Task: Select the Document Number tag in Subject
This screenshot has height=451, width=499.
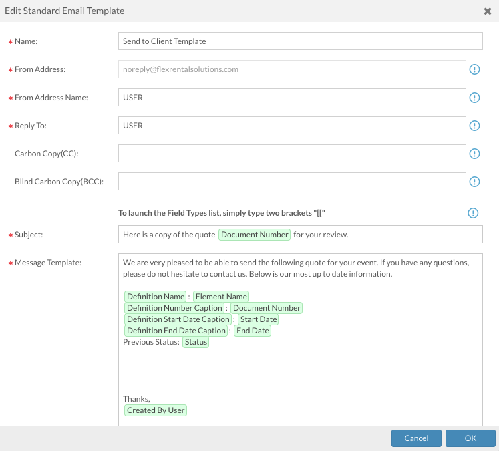Action: (x=255, y=235)
